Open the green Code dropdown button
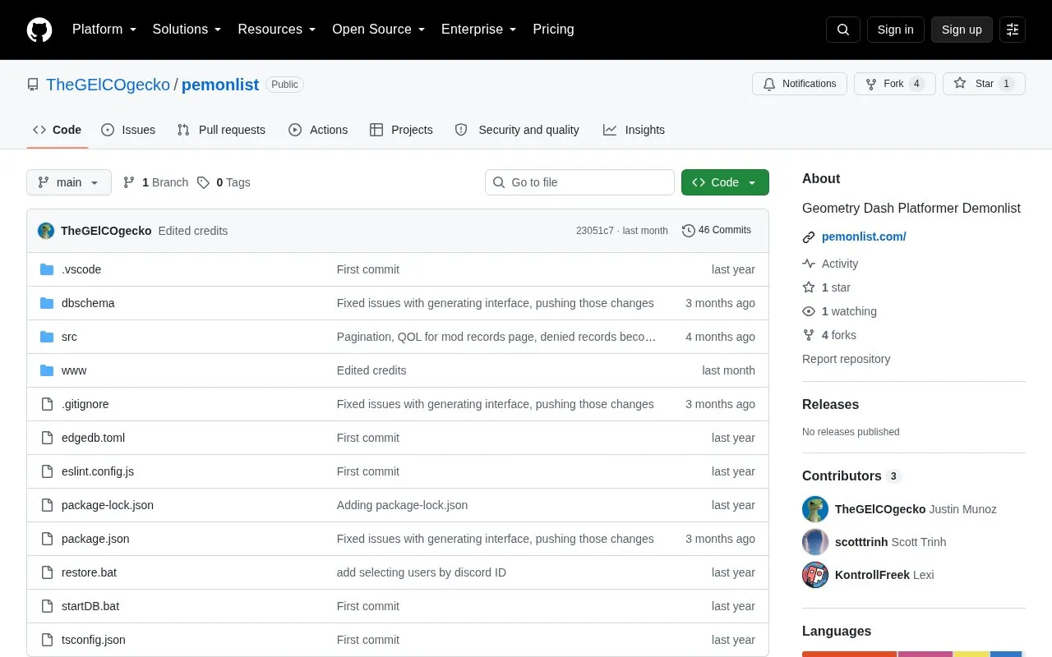The width and height of the screenshot is (1052, 657). coord(725,182)
